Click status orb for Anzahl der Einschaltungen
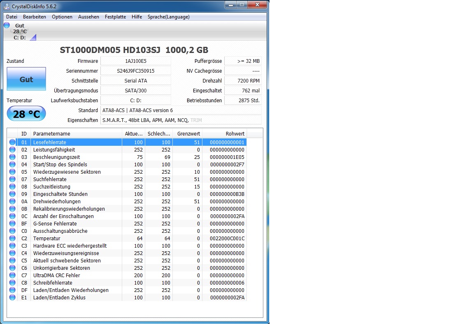 click(x=12, y=216)
